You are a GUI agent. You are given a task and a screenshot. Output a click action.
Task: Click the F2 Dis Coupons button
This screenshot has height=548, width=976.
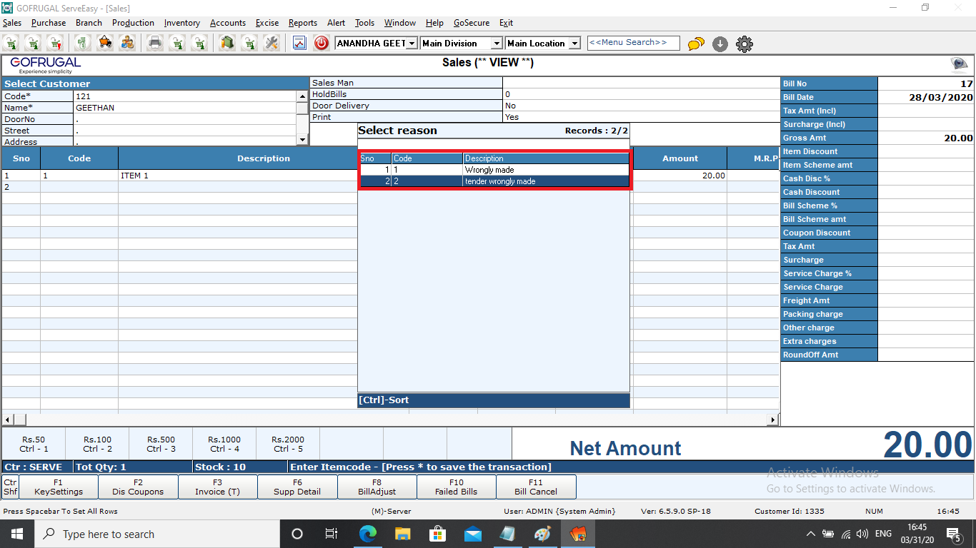click(x=138, y=487)
